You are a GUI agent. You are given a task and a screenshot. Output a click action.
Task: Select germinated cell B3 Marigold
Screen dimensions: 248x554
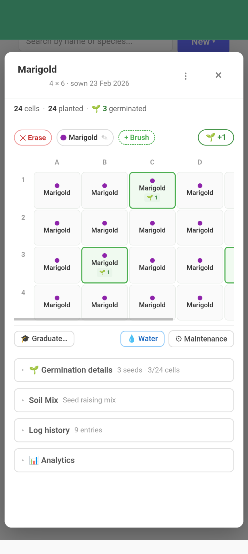105,265
